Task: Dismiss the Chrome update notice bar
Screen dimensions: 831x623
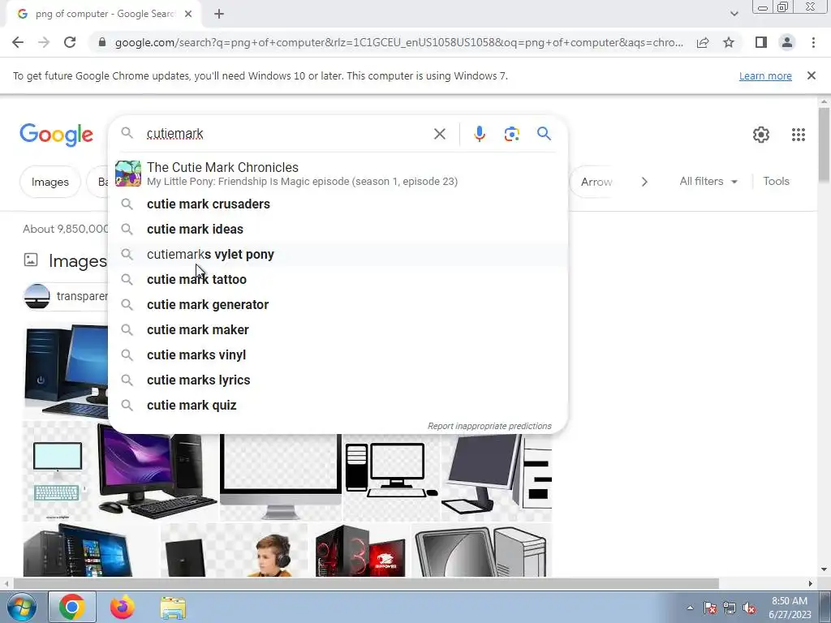Action: (x=812, y=75)
